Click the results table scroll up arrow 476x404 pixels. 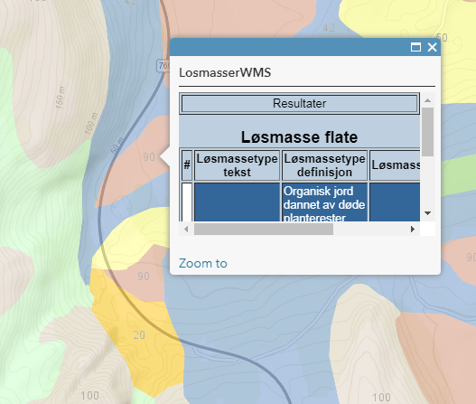tap(428, 100)
